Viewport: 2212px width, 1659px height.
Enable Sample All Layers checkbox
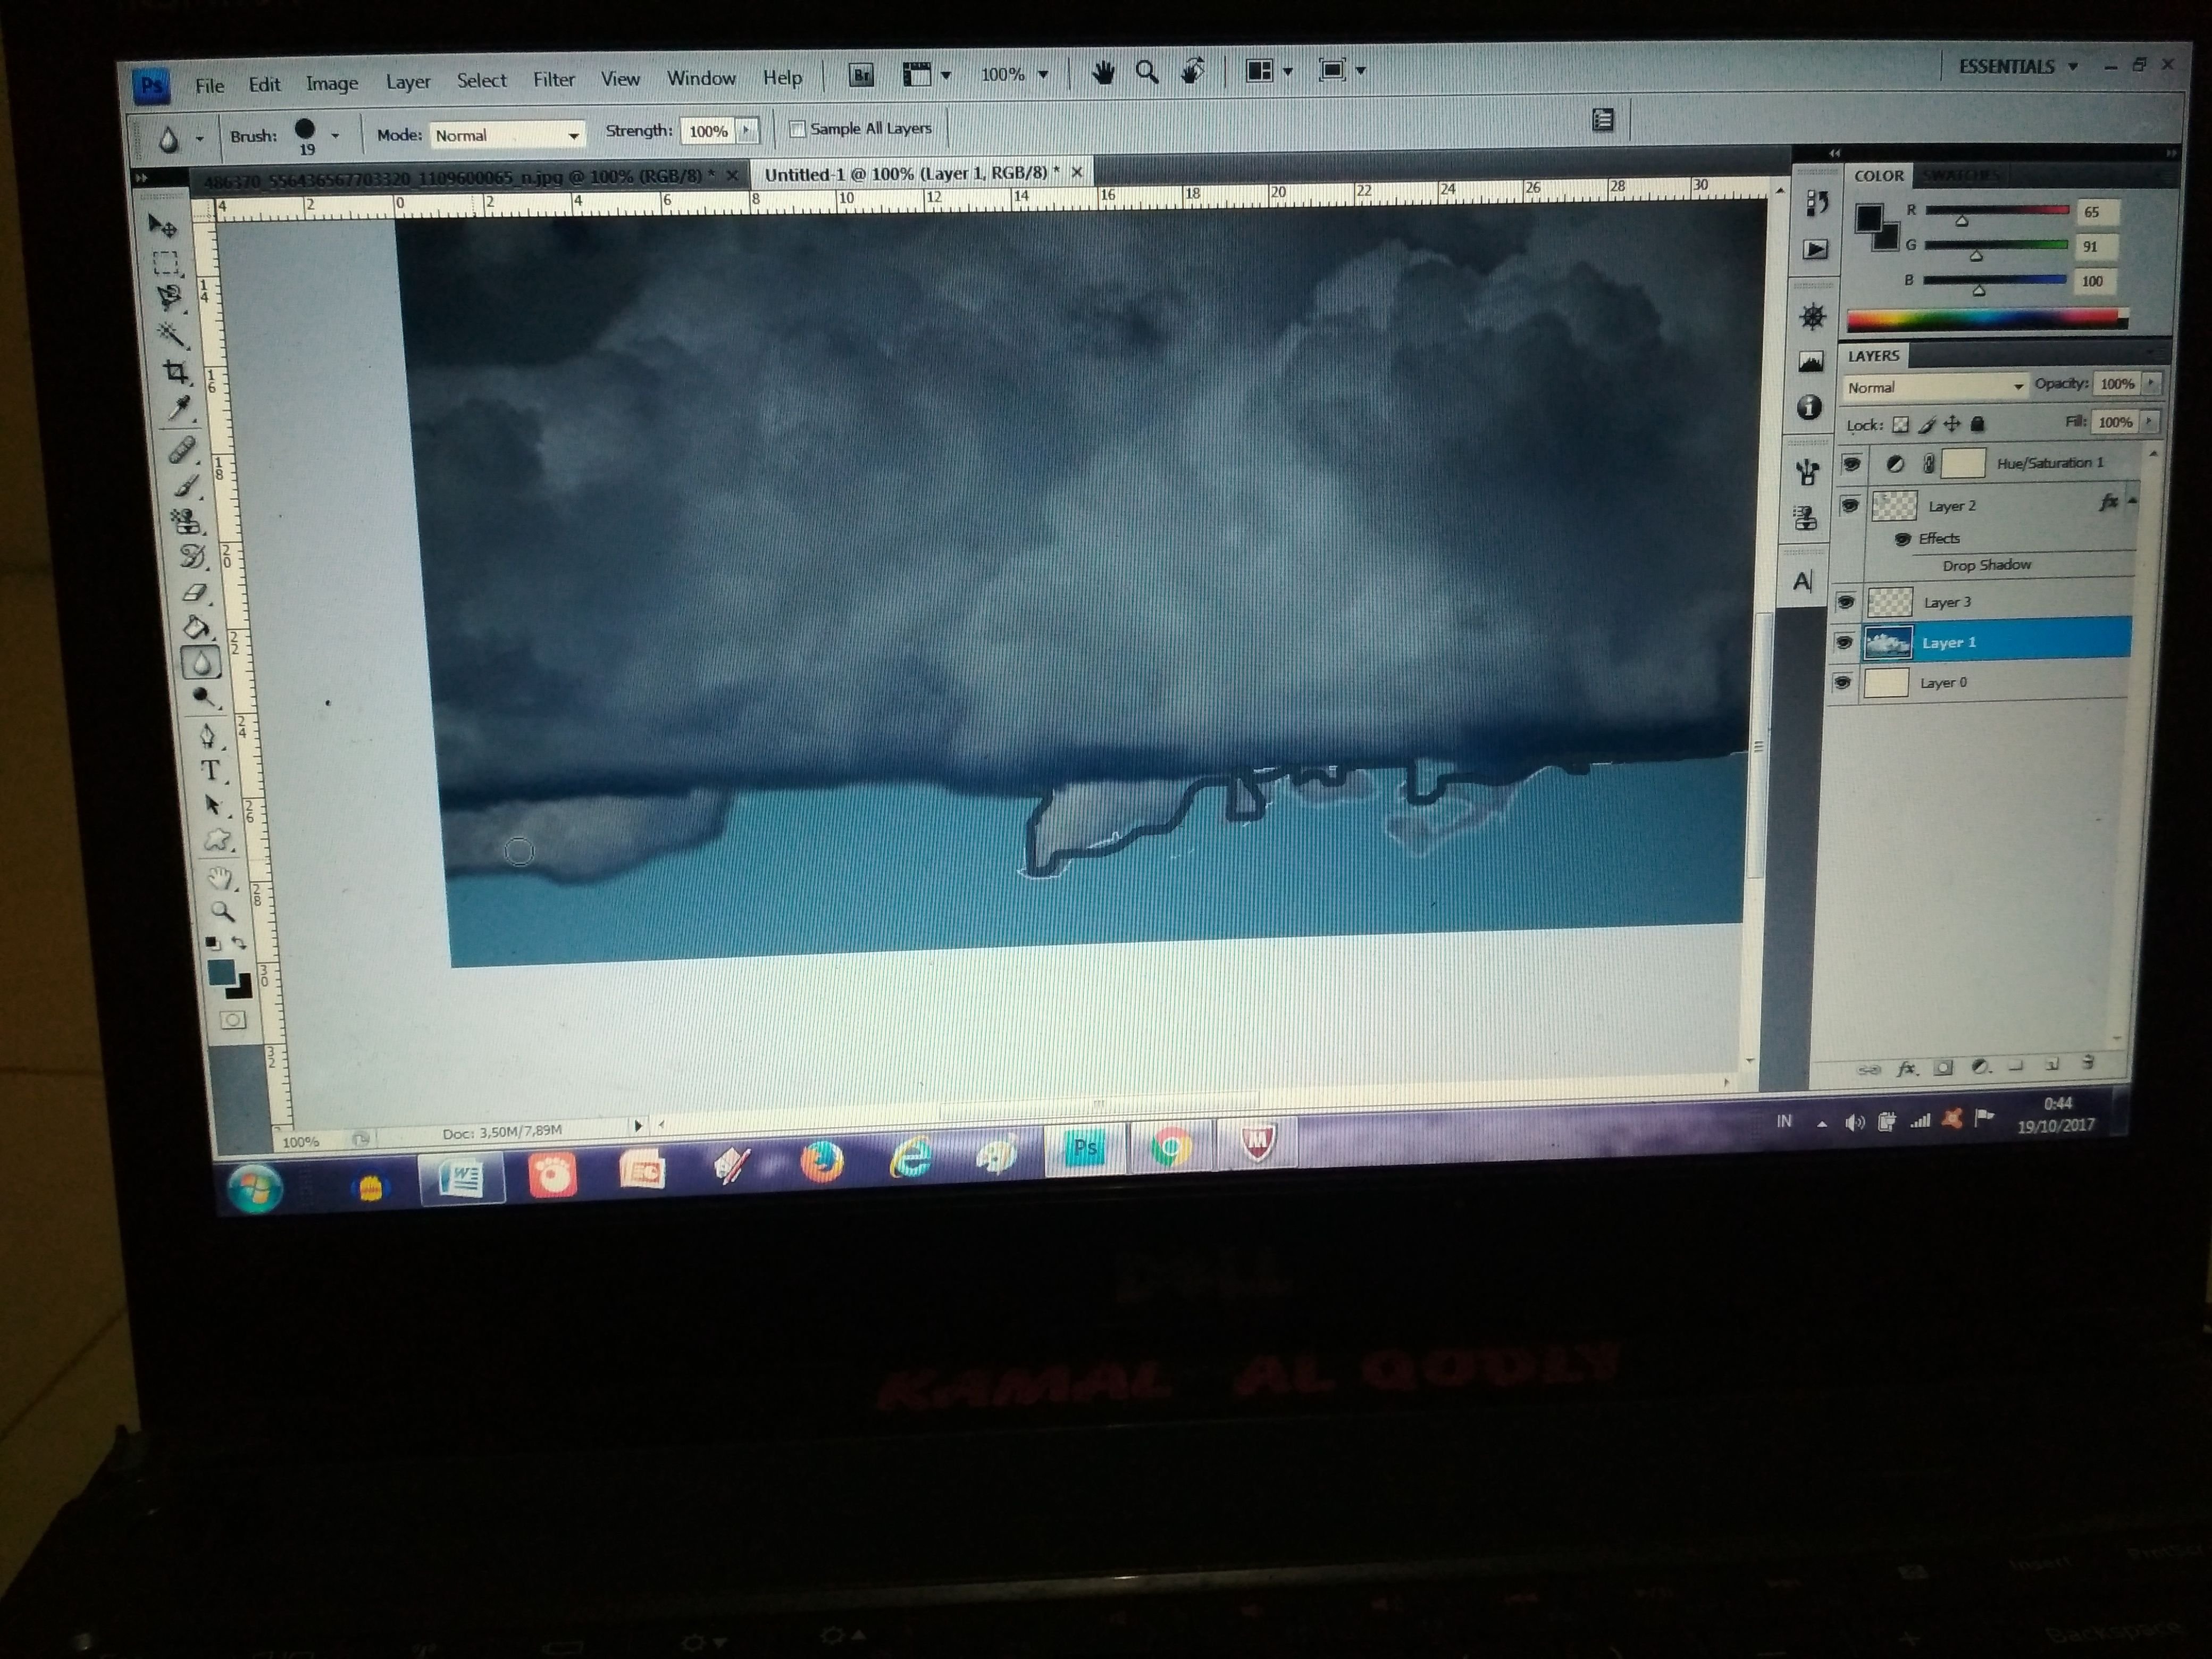797,129
